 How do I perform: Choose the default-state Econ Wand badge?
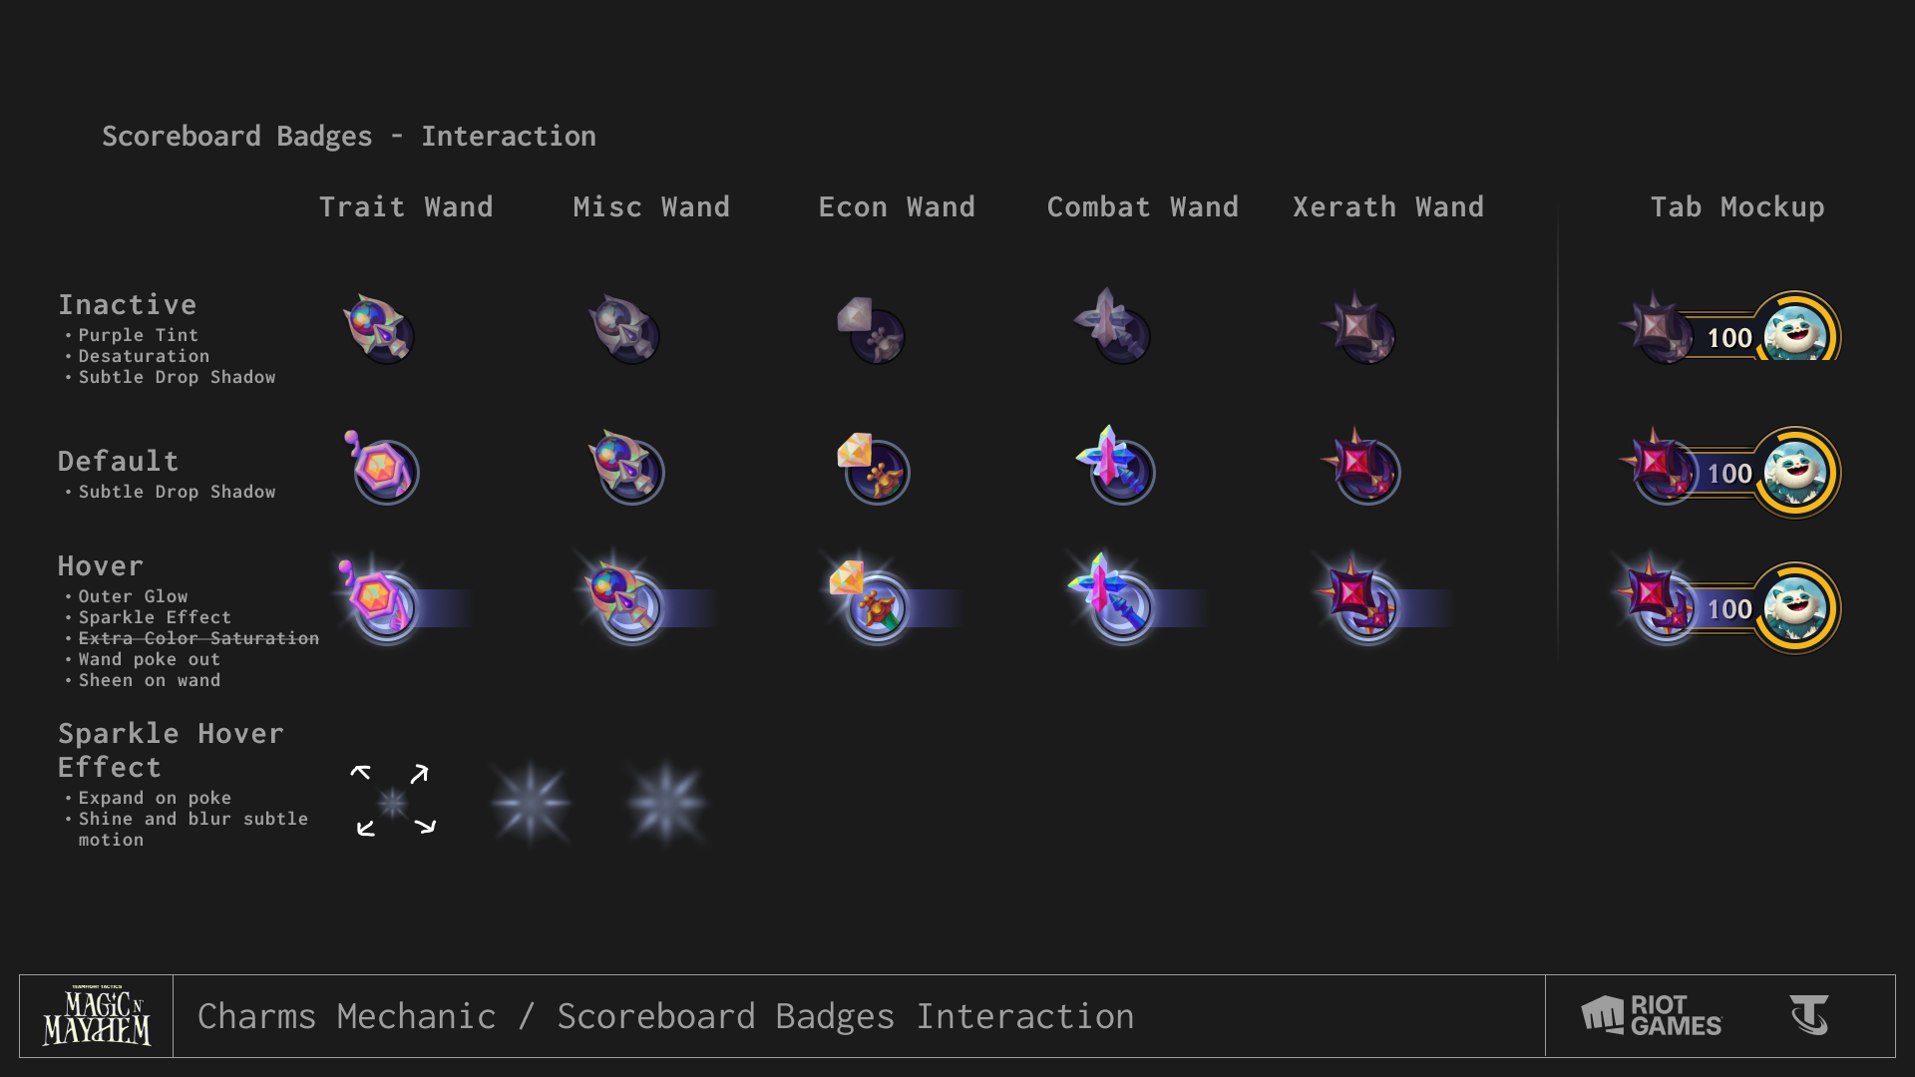(873, 469)
